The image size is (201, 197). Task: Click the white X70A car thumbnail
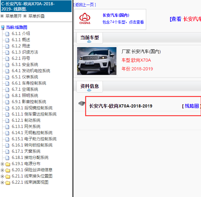coord(97,61)
